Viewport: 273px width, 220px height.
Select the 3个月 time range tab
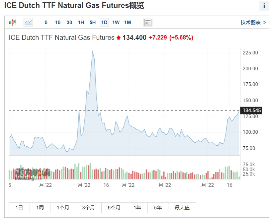pyautogui.click(x=89, y=208)
